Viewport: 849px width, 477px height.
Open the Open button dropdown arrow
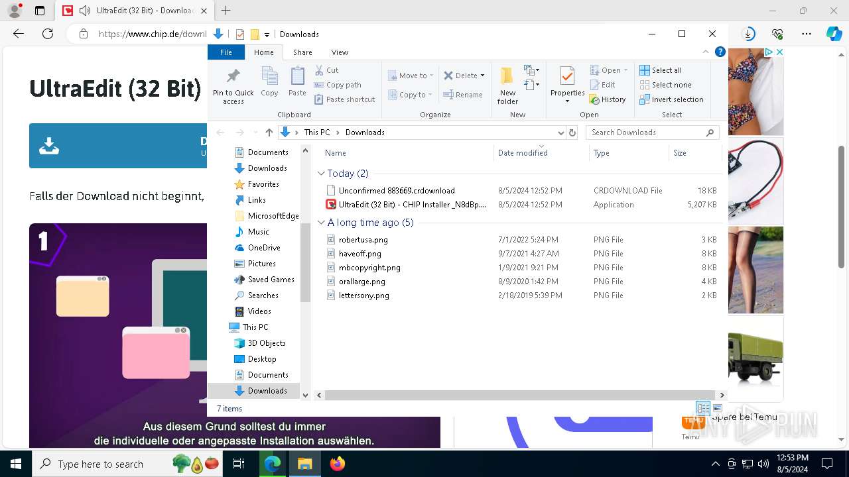(x=625, y=70)
